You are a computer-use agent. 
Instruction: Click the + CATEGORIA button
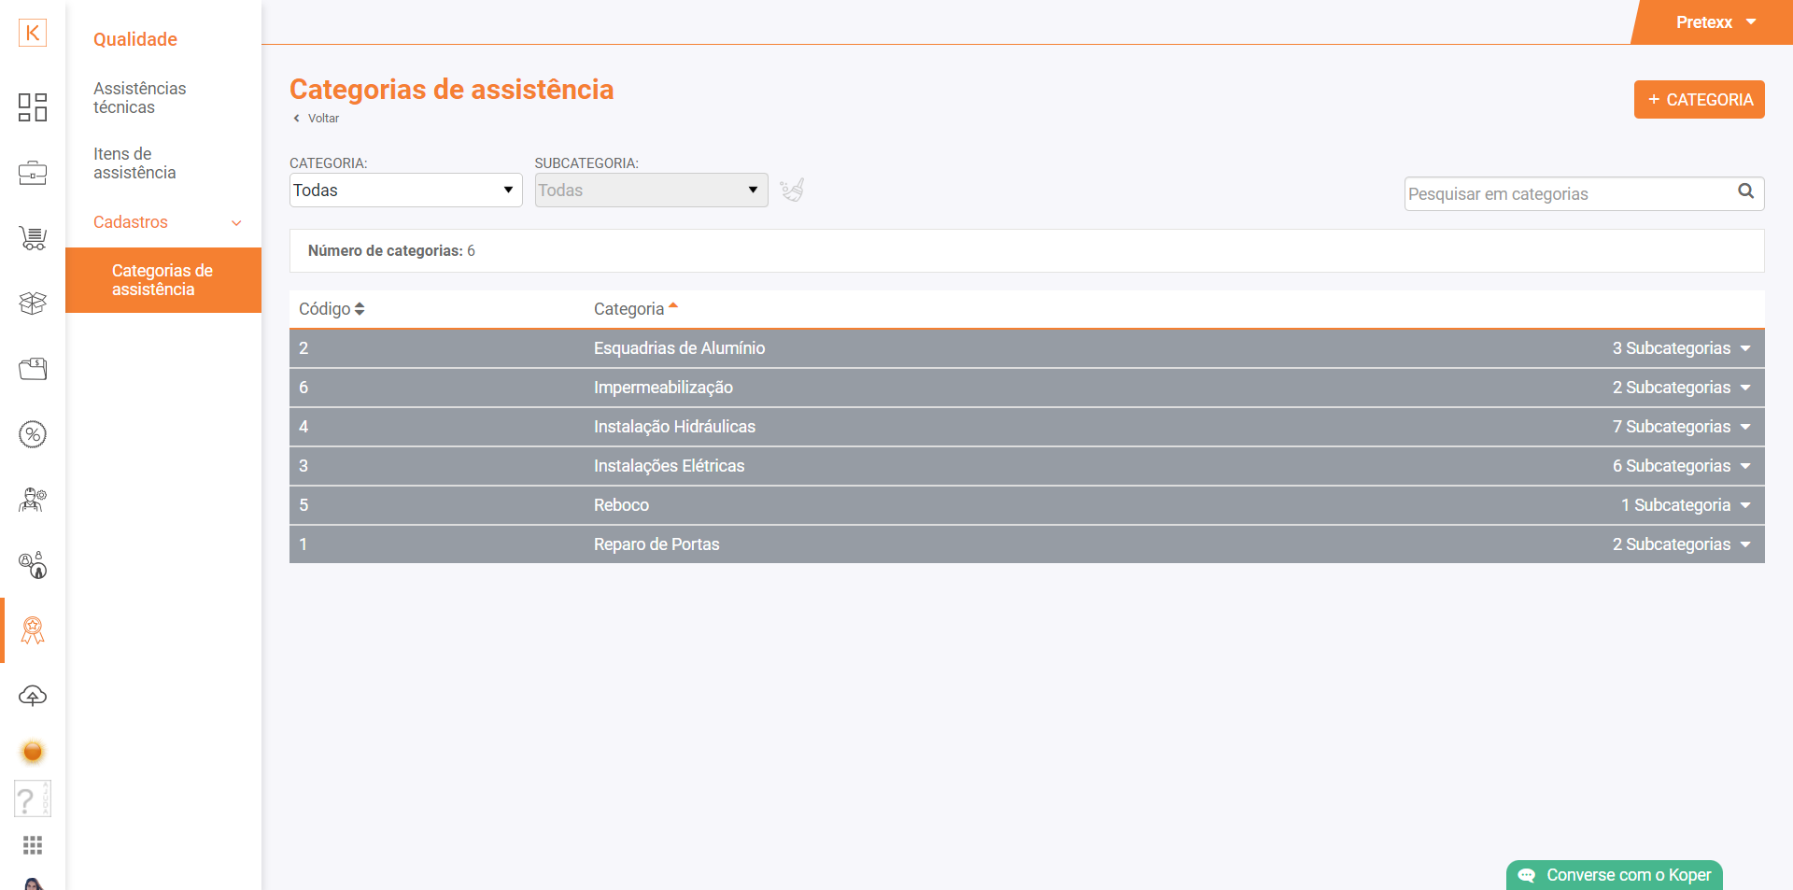pos(1699,100)
